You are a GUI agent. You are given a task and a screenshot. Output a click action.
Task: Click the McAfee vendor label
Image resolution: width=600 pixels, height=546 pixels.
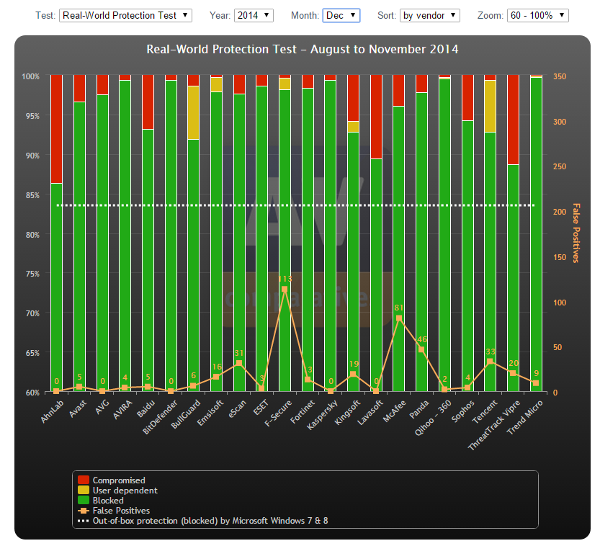click(x=394, y=411)
